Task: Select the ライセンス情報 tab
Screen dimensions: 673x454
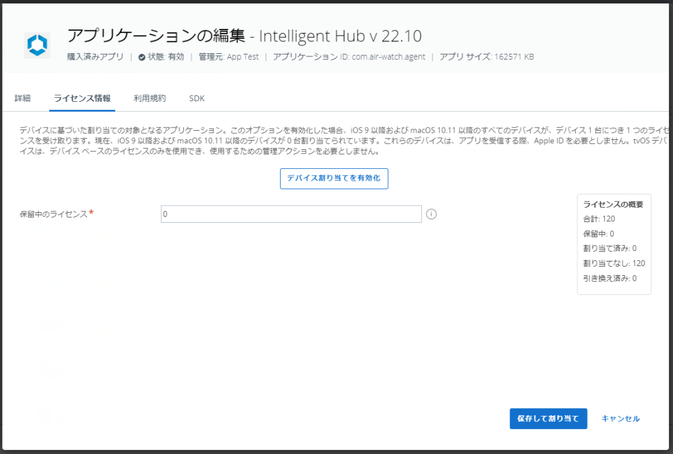Action: (x=82, y=99)
